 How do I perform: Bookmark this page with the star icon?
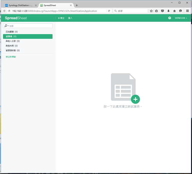151,11
